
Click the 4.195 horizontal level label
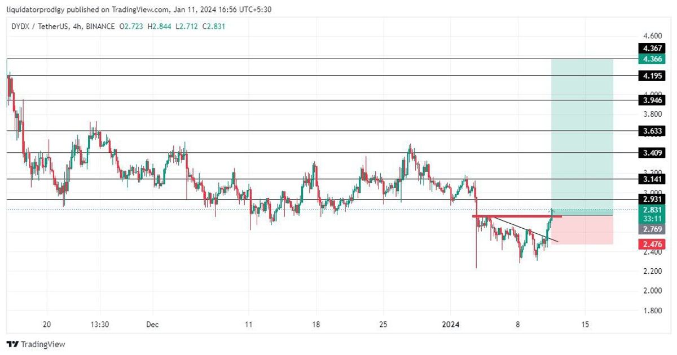tap(652, 76)
